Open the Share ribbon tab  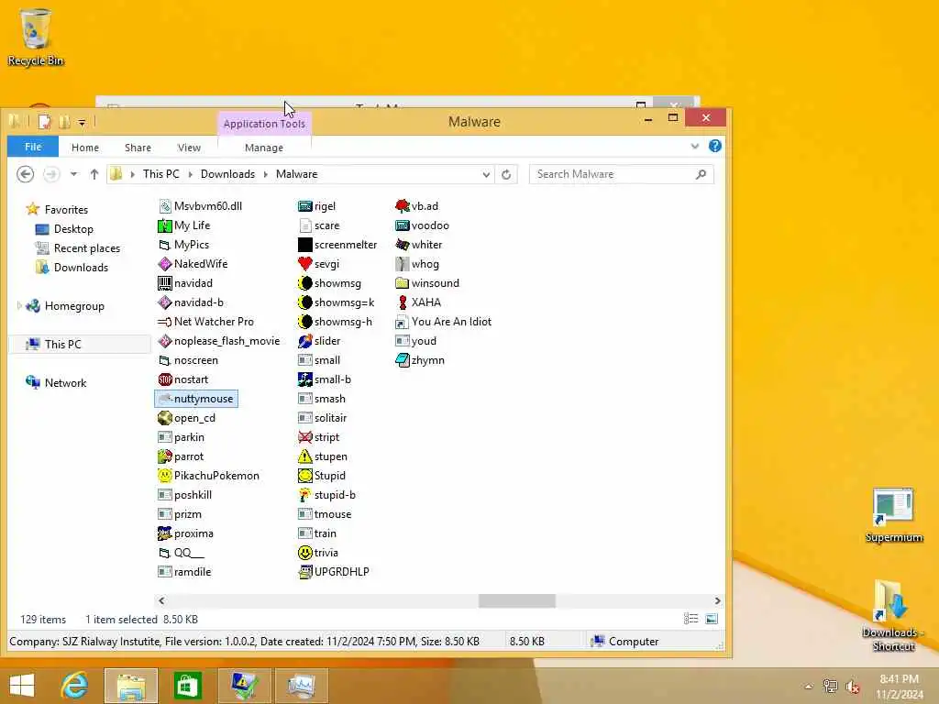pyautogui.click(x=138, y=148)
